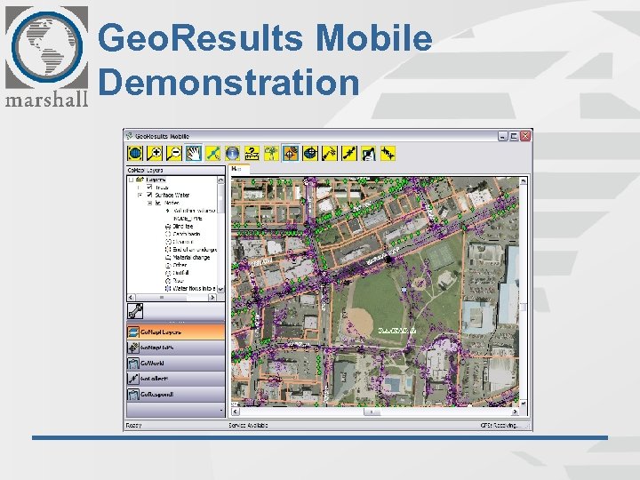Select the Outfall legend entry
Viewport: 640px width, 480px height.
pyautogui.click(x=177, y=273)
